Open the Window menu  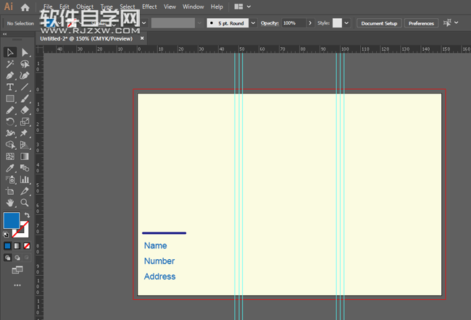(193, 7)
